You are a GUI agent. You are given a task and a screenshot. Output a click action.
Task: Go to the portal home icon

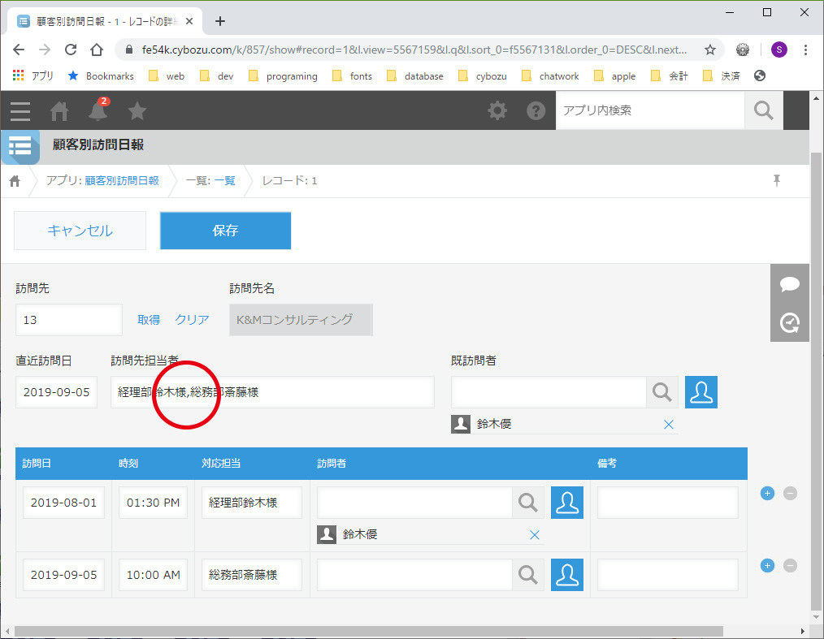[x=59, y=110]
